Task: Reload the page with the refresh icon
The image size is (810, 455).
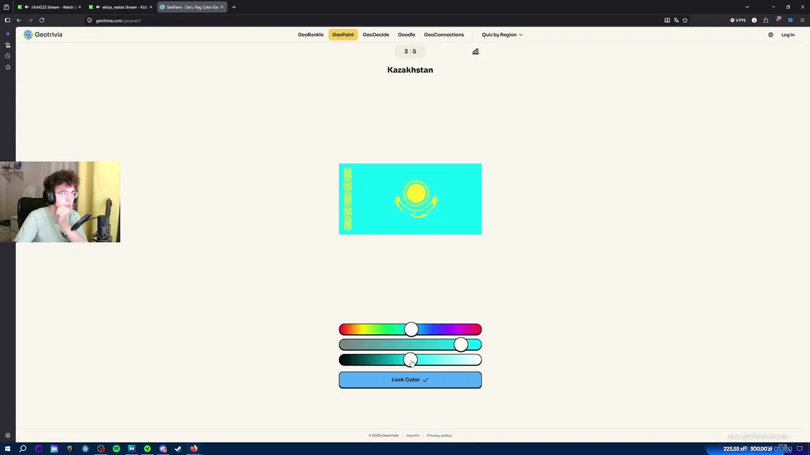Action: tap(42, 20)
